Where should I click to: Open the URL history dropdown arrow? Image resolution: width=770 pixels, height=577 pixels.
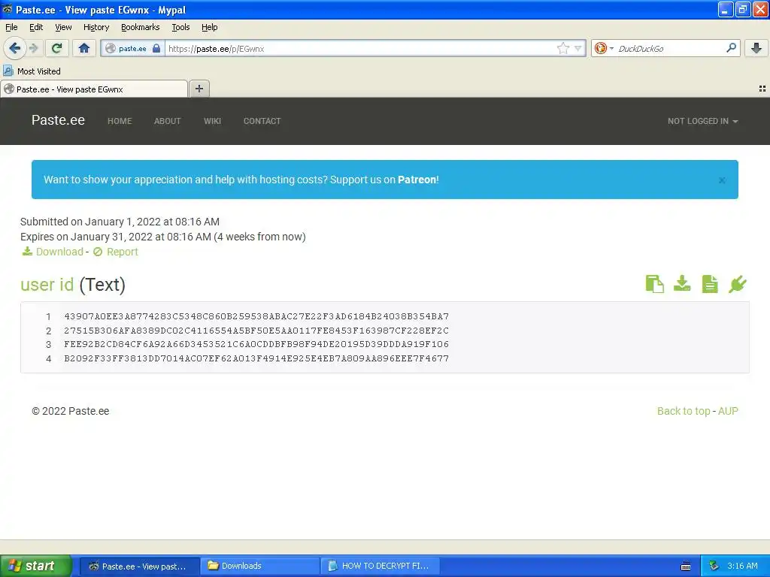coord(578,48)
